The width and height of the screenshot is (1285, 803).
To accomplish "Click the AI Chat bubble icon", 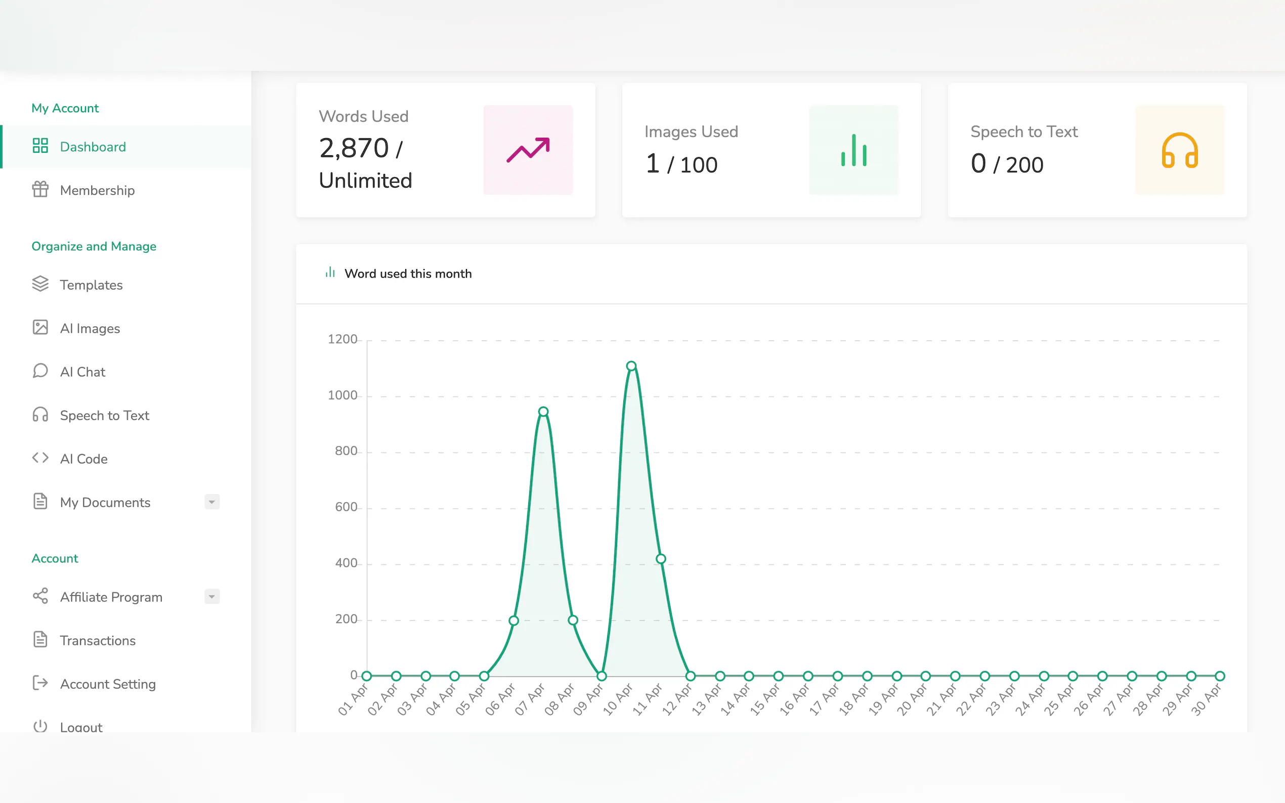I will click(x=40, y=371).
